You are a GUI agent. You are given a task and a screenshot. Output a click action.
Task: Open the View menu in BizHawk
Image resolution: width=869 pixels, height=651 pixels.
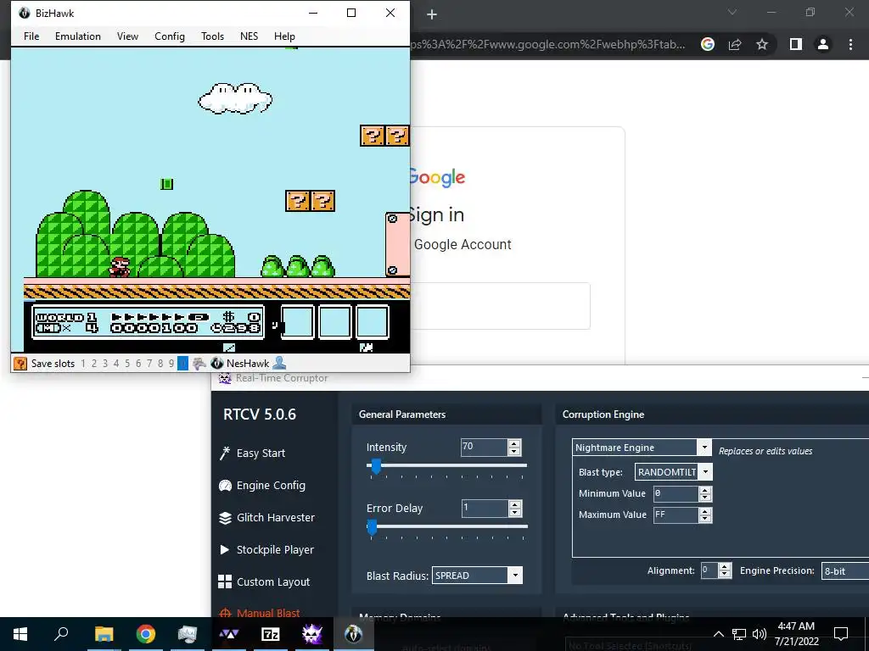click(127, 36)
